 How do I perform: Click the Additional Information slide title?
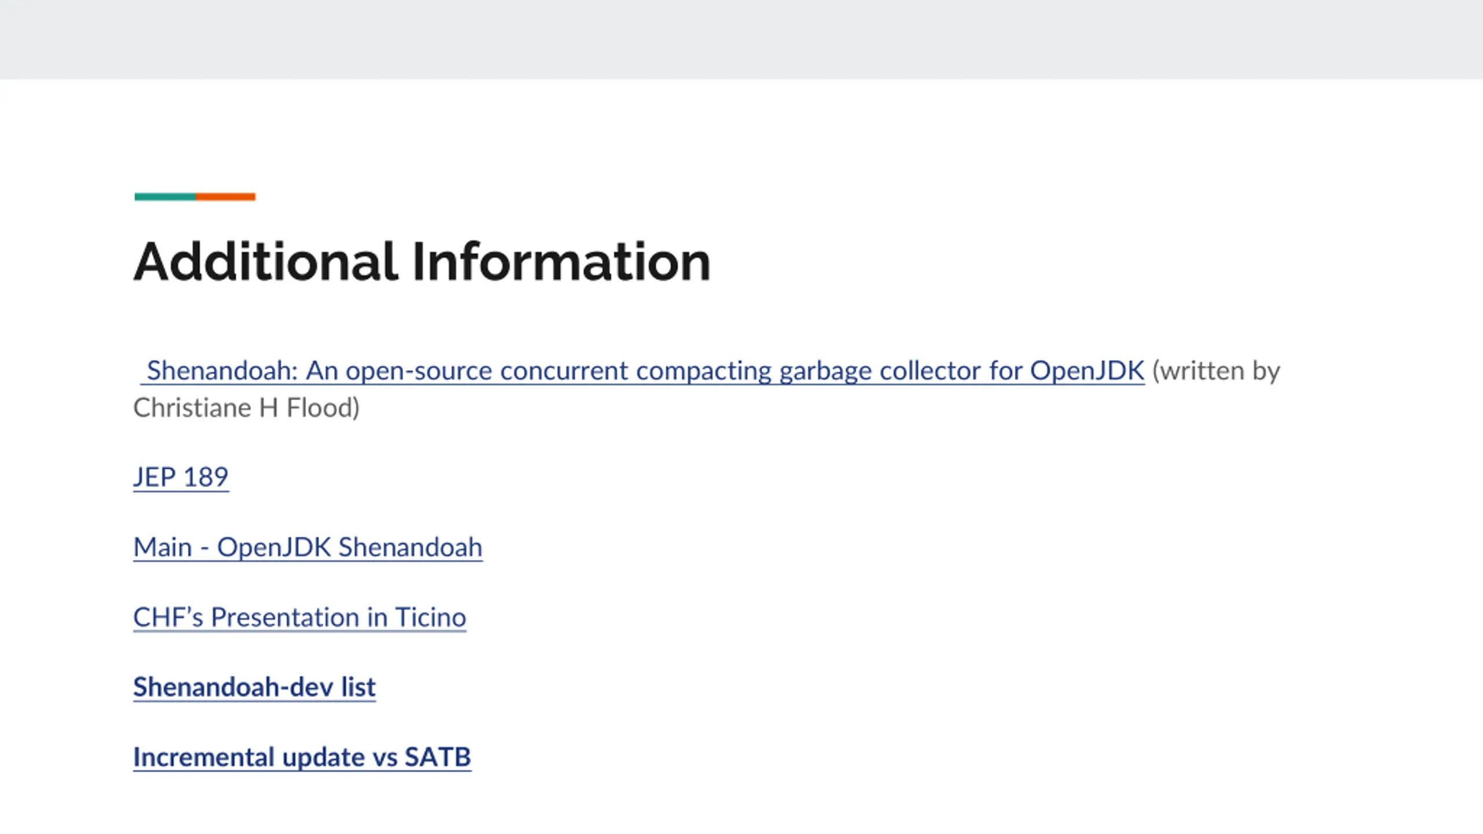(x=422, y=262)
